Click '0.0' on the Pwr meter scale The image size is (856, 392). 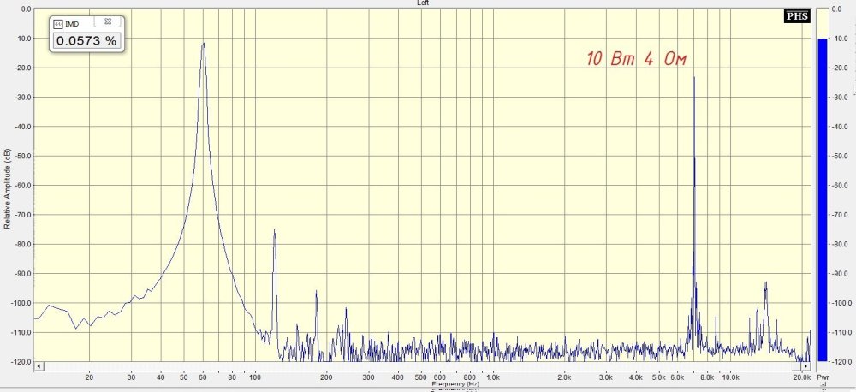[x=837, y=9]
